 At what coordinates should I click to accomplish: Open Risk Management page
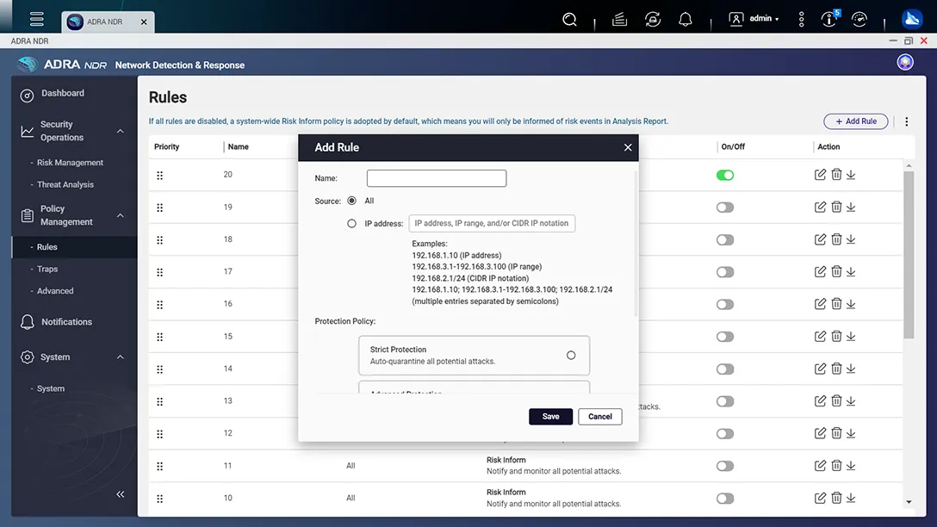[x=70, y=163]
